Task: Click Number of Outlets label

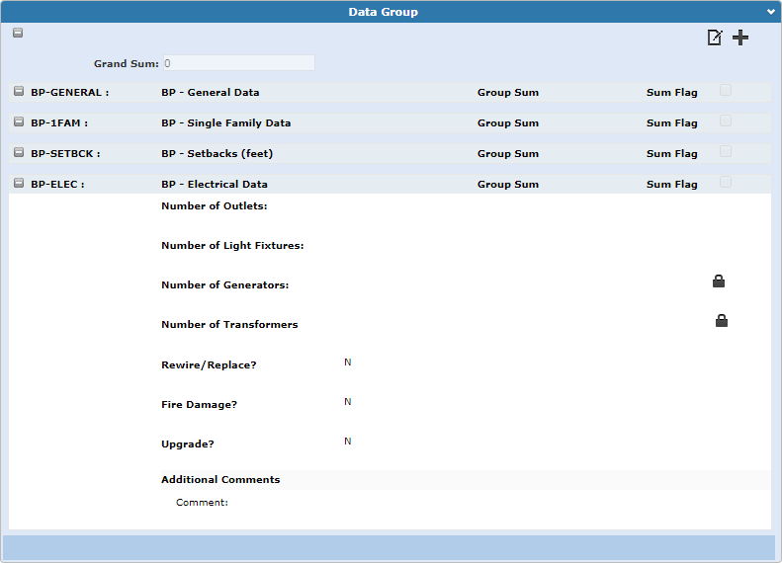Action: pos(215,205)
